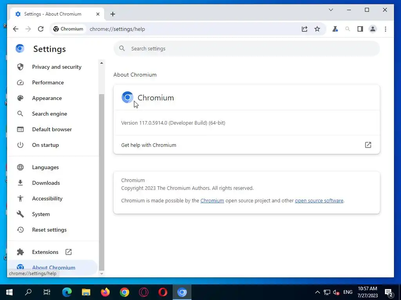Click the muted volume tray icon
401x300 pixels.
(x=336, y=292)
